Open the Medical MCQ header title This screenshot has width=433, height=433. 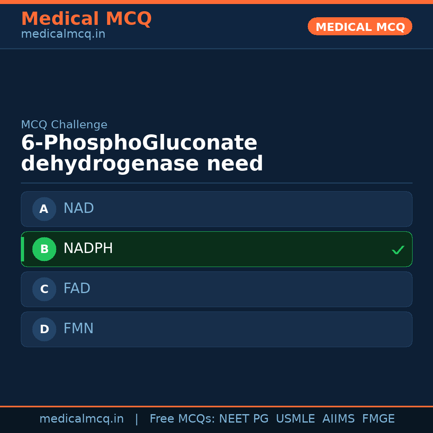point(86,19)
